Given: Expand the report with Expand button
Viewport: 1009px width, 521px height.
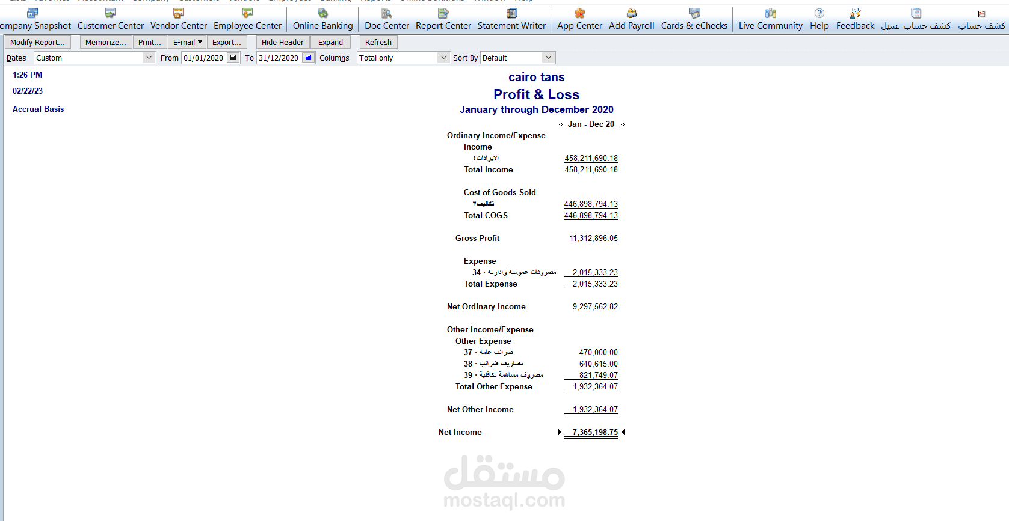Looking at the screenshot, I should pyautogui.click(x=331, y=42).
